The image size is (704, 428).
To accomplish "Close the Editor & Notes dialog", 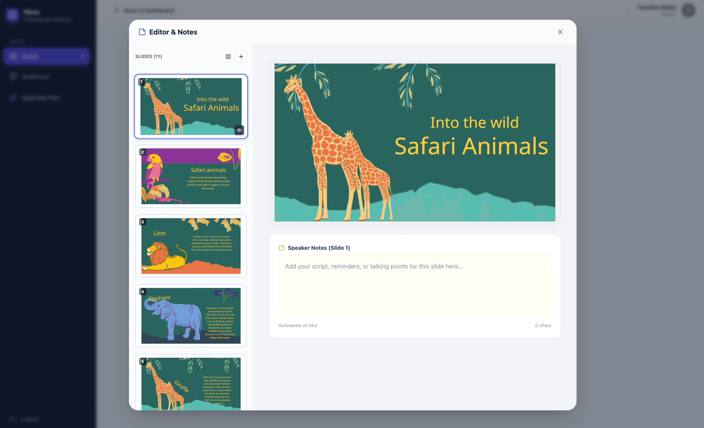I will pos(560,32).
